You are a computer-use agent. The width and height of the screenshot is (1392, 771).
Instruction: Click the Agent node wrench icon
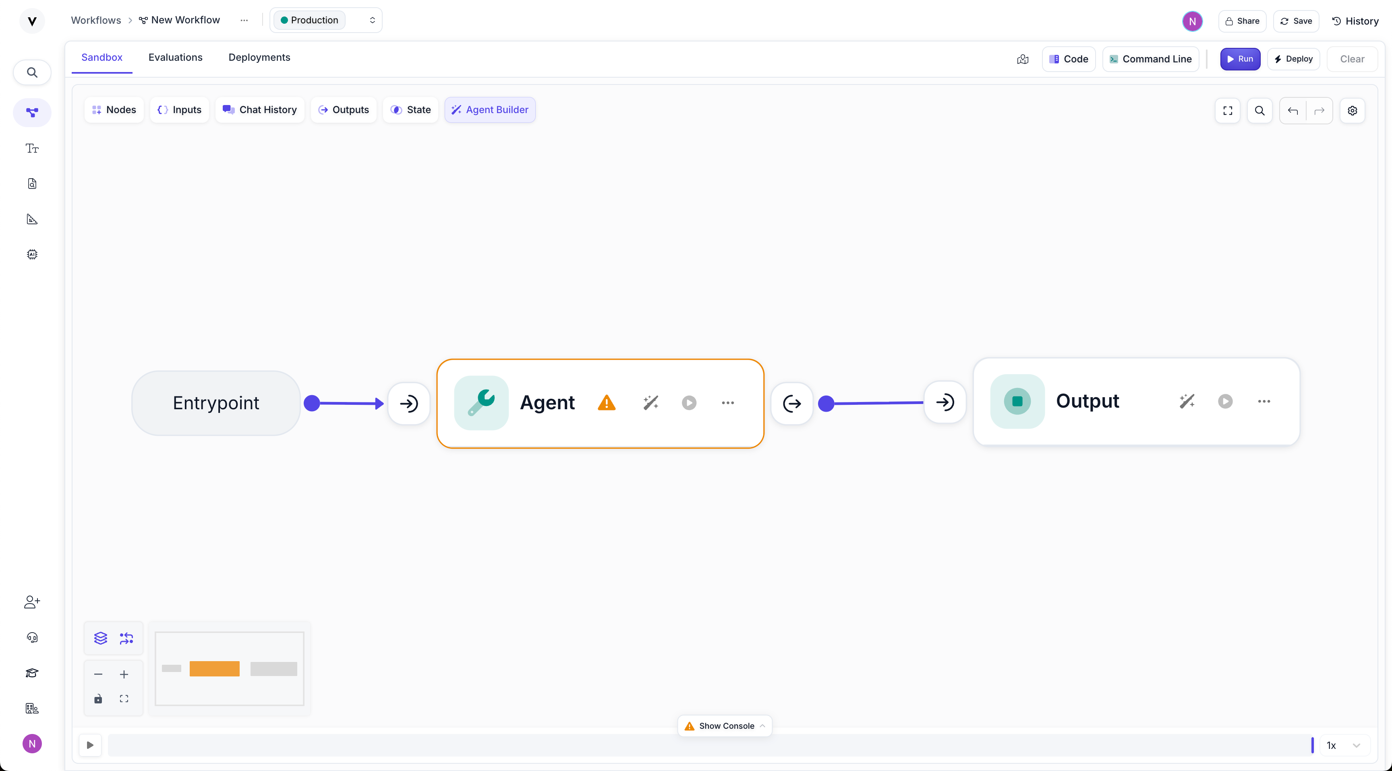481,403
